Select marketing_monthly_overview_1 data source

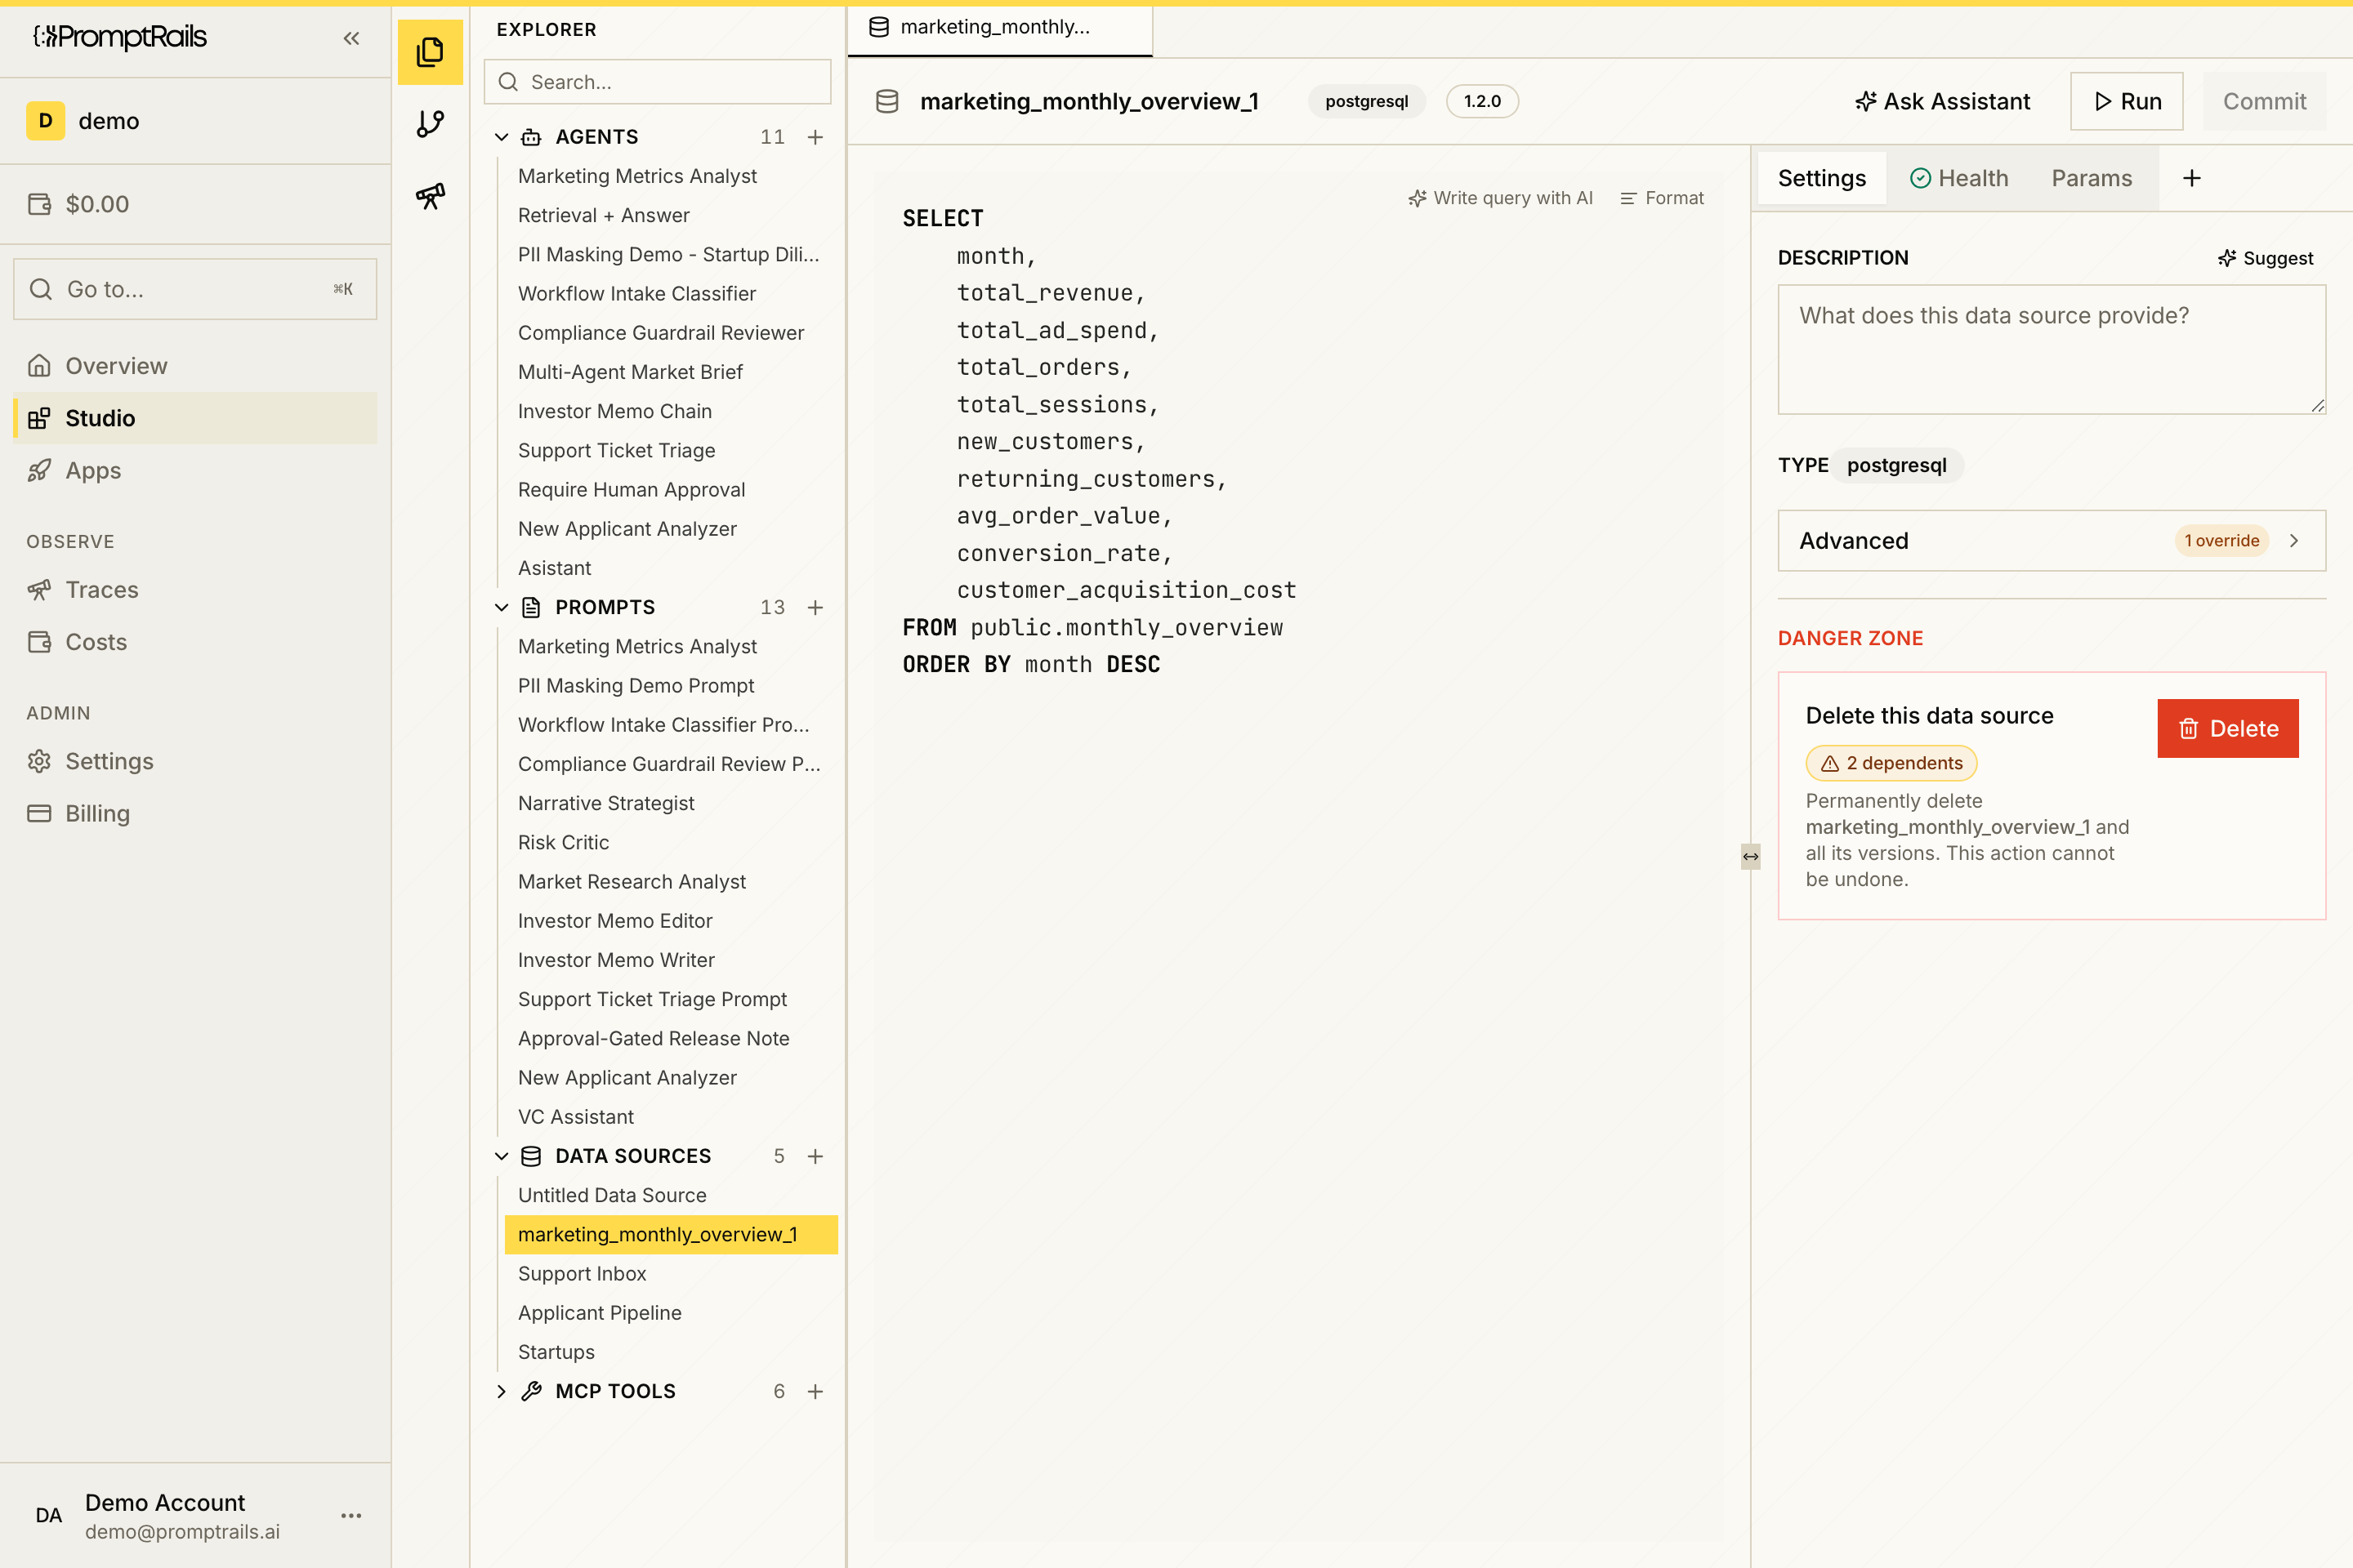pos(672,1234)
